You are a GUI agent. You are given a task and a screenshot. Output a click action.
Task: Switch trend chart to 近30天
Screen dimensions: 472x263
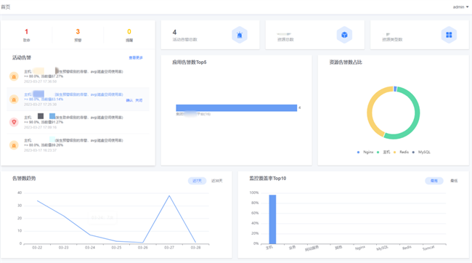216,181
